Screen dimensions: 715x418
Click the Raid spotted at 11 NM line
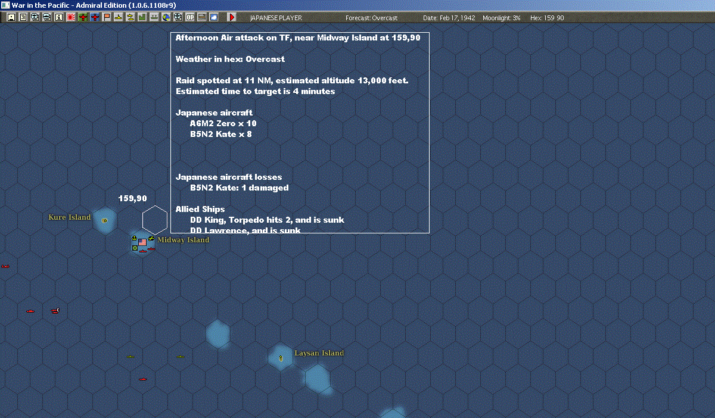click(x=292, y=80)
